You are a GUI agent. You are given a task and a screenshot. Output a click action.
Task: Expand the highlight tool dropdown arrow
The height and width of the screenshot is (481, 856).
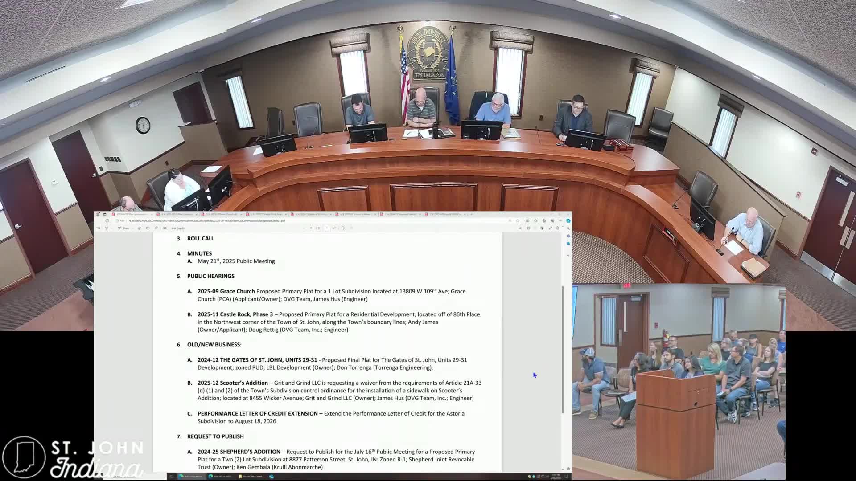(x=111, y=228)
